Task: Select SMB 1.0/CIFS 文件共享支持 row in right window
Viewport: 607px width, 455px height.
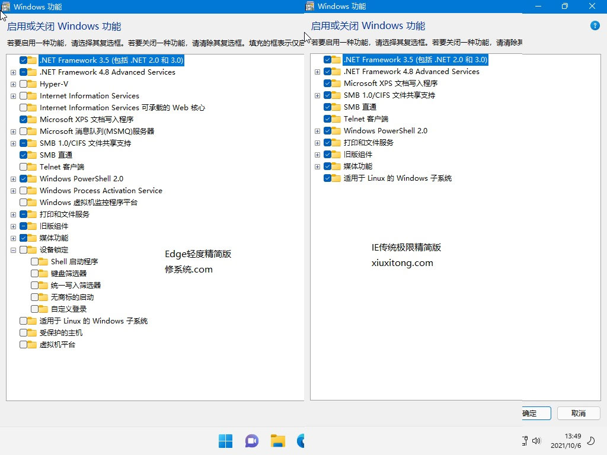Action: [x=389, y=95]
